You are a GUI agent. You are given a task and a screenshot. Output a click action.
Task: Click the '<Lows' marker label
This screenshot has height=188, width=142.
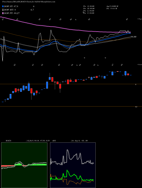point(139,64)
